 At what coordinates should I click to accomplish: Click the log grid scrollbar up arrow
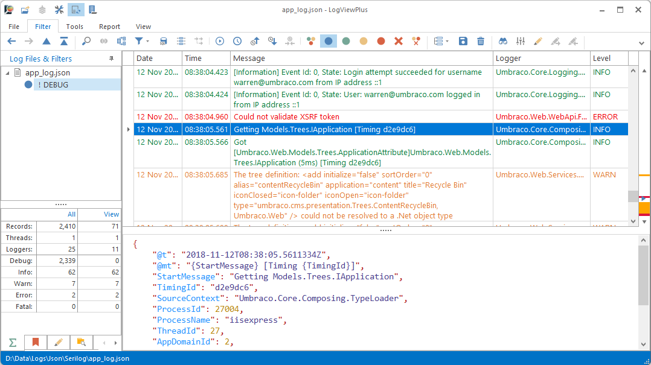(633, 71)
